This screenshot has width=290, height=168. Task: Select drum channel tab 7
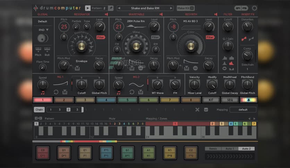[170, 100]
